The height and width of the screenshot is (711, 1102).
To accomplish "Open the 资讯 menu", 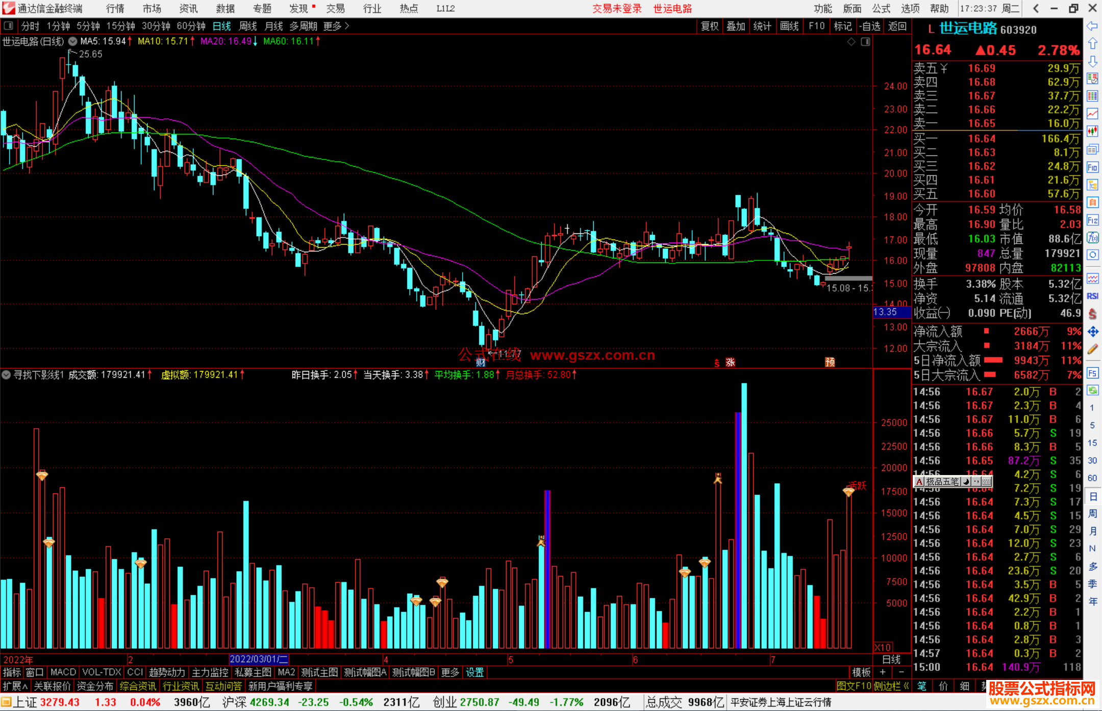I will click(188, 9).
